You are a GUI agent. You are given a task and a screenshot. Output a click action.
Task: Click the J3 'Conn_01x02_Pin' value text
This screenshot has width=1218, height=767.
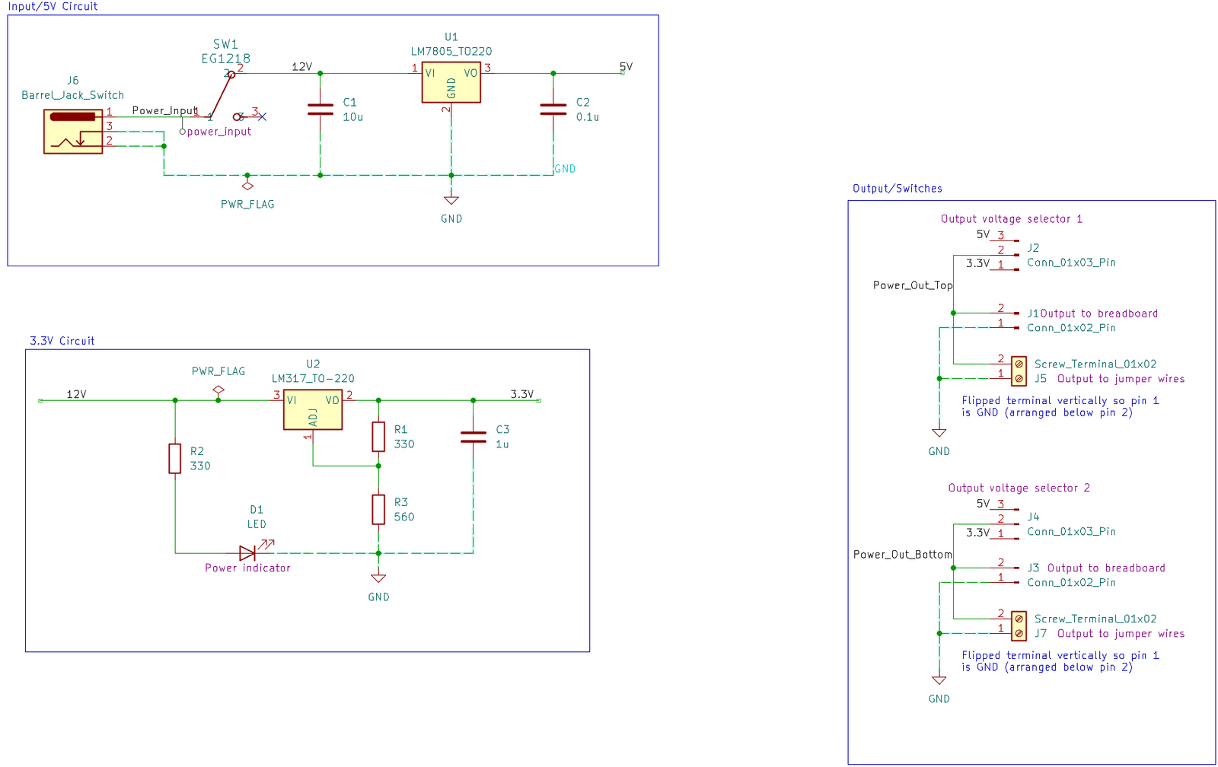click(1071, 583)
